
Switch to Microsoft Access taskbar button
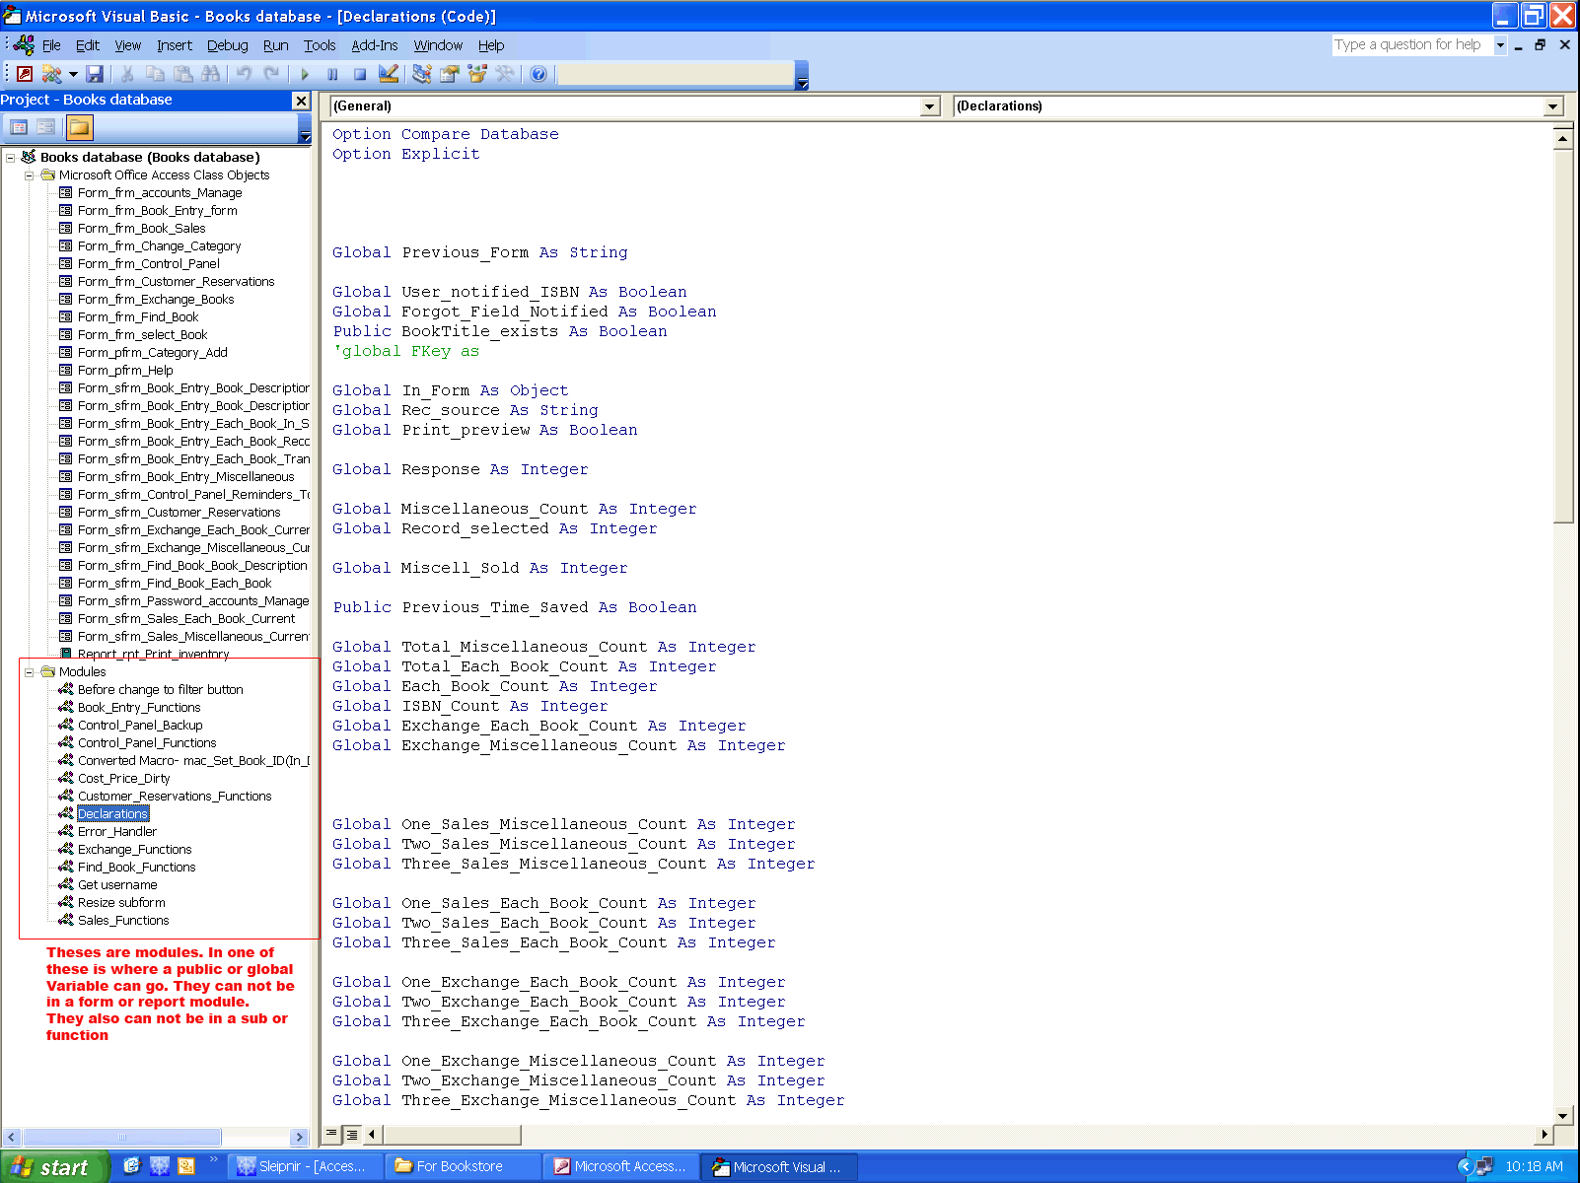(x=620, y=1167)
